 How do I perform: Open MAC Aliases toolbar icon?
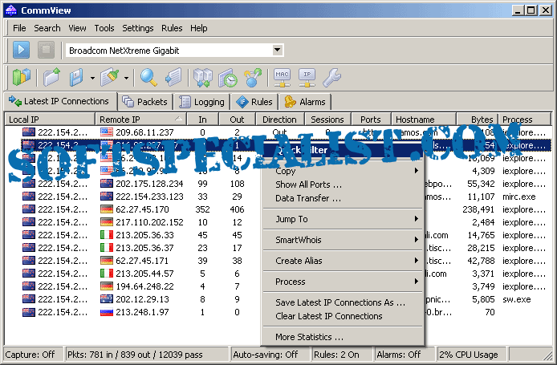point(282,77)
